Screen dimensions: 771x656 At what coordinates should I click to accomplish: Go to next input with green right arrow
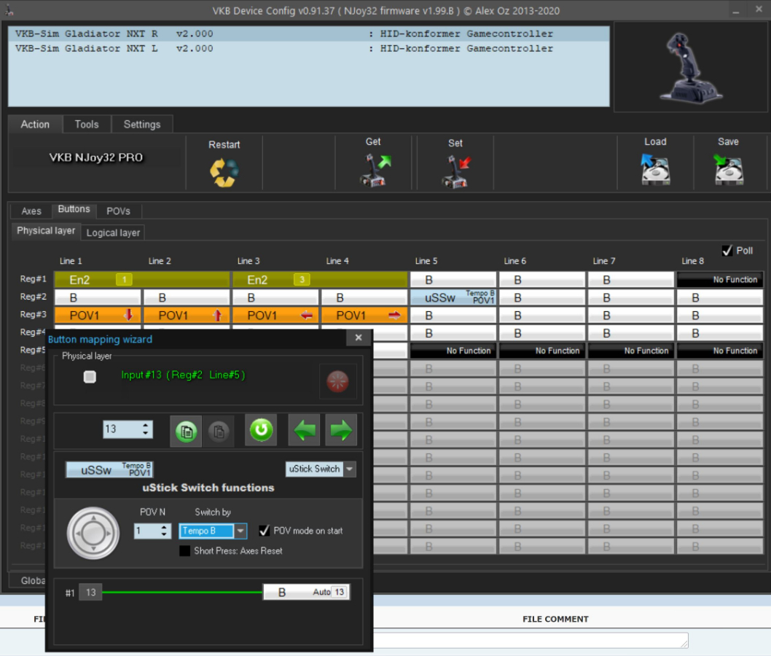click(x=341, y=430)
